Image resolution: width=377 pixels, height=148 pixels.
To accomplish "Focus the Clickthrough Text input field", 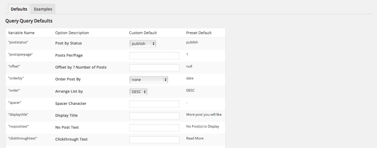I will coord(154,139).
